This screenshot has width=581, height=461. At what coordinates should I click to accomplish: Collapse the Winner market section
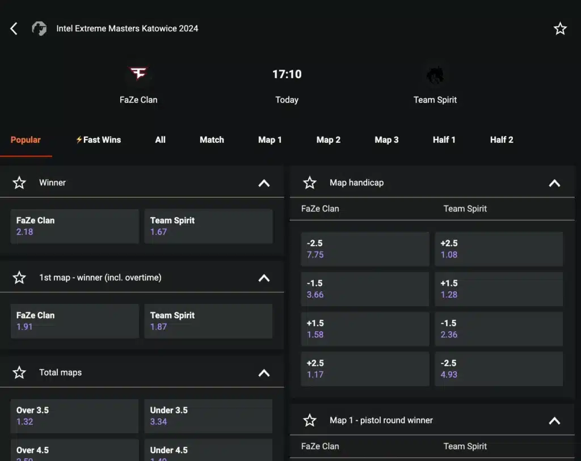pyautogui.click(x=264, y=183)
